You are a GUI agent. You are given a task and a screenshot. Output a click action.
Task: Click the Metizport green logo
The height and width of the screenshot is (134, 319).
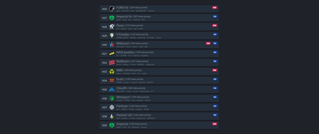[112, 99]
